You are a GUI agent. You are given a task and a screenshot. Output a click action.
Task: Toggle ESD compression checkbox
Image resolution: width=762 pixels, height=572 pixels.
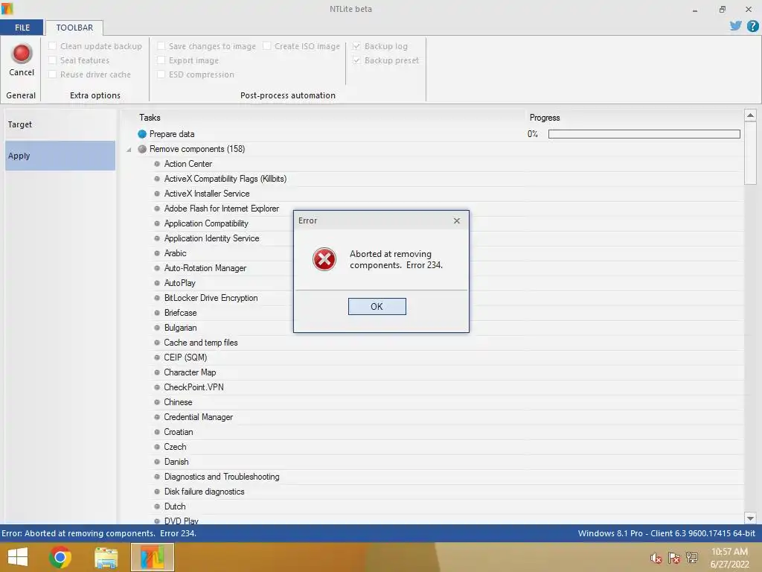(x=161, y=74)
